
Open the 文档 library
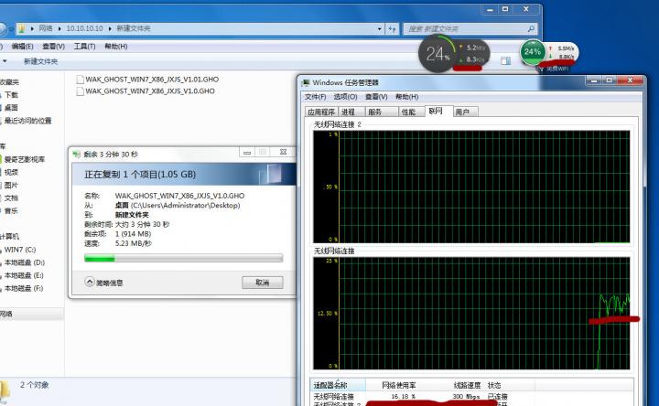coord(11,198)
